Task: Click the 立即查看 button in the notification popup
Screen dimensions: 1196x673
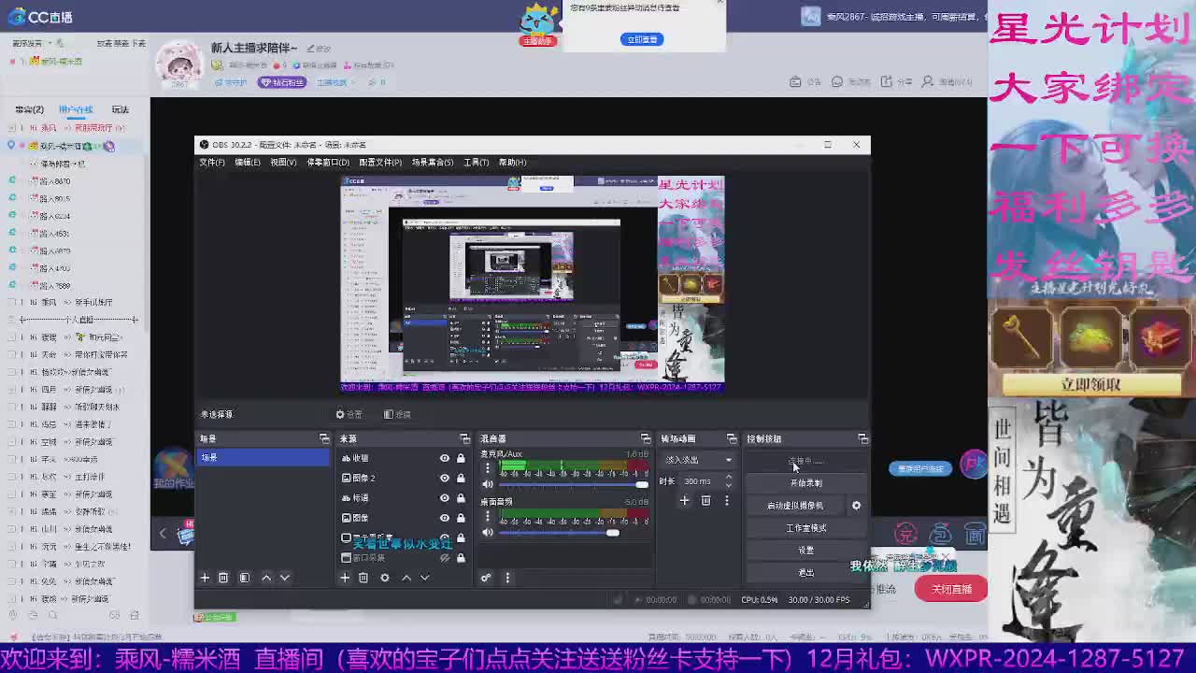Action: (x=642, y=39)
